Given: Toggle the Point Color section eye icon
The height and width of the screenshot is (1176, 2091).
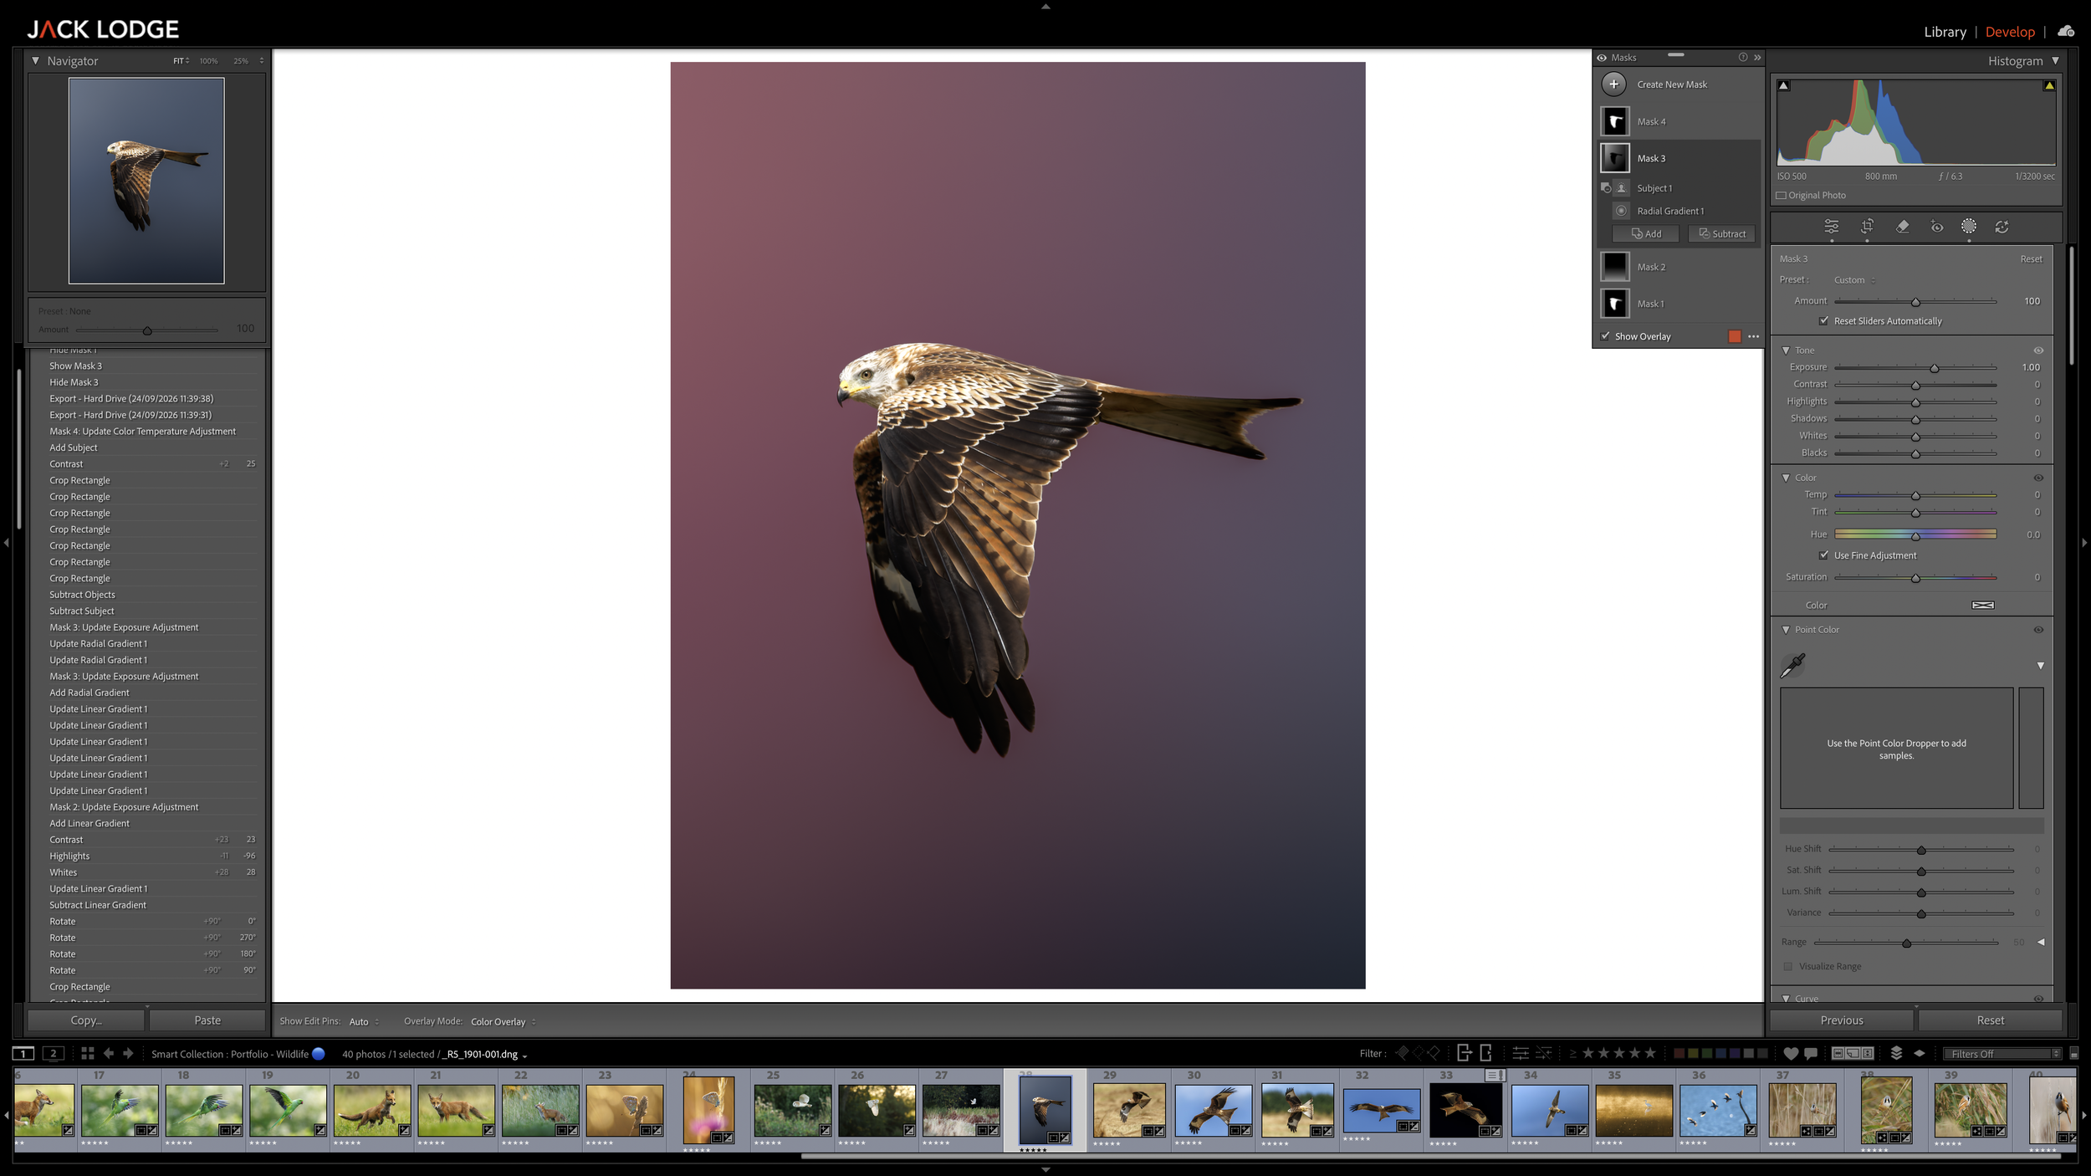Looking at the screenshot, I should click(2038, 630).
